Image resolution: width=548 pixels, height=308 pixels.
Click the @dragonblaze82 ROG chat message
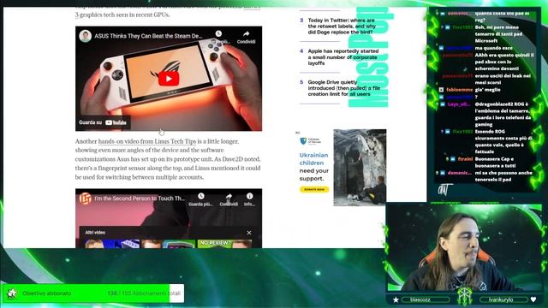pos(503,114)
